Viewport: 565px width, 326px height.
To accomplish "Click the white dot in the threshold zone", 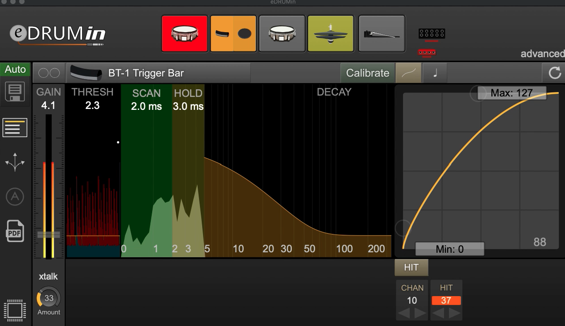I will [x=118, y=142].
